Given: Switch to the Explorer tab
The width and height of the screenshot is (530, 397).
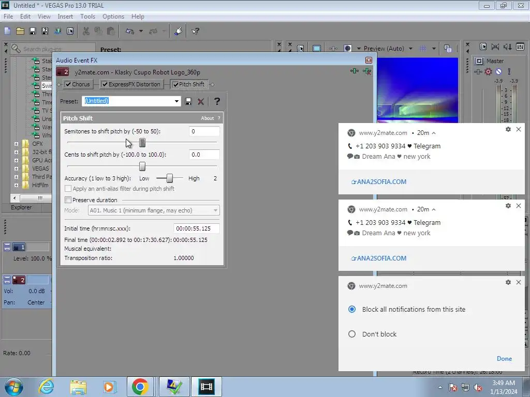Looking at the screenshot, I should [x=21, y=207].
